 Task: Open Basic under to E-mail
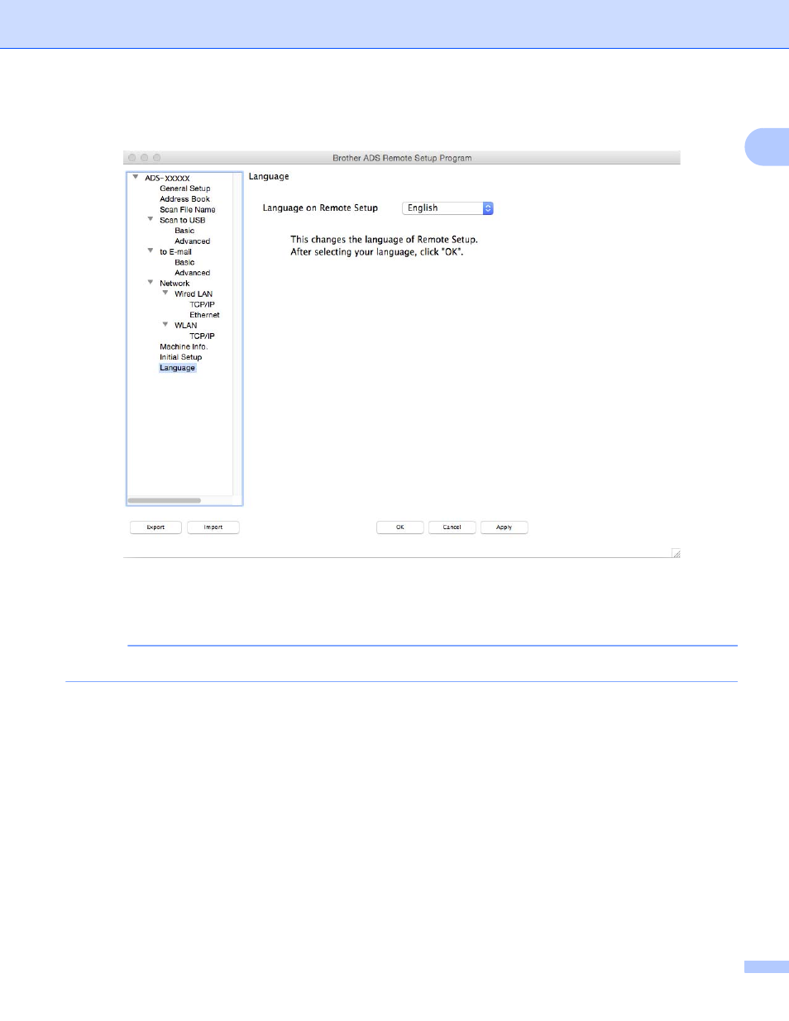[184, 262]
